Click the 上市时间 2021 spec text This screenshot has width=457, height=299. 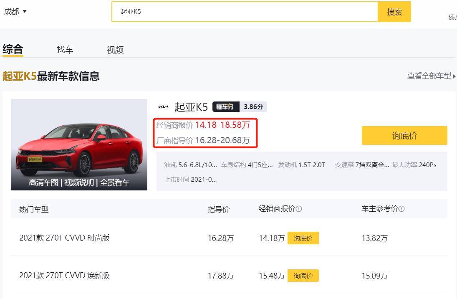190,180
